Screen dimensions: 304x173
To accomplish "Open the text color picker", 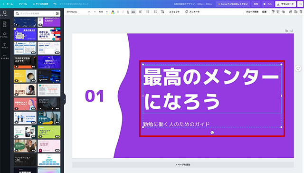I will click(x=113, y=12).
